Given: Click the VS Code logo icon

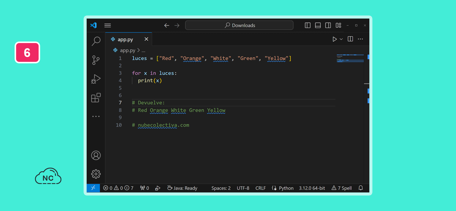Looking at the screenshot, I should point(94,25).
